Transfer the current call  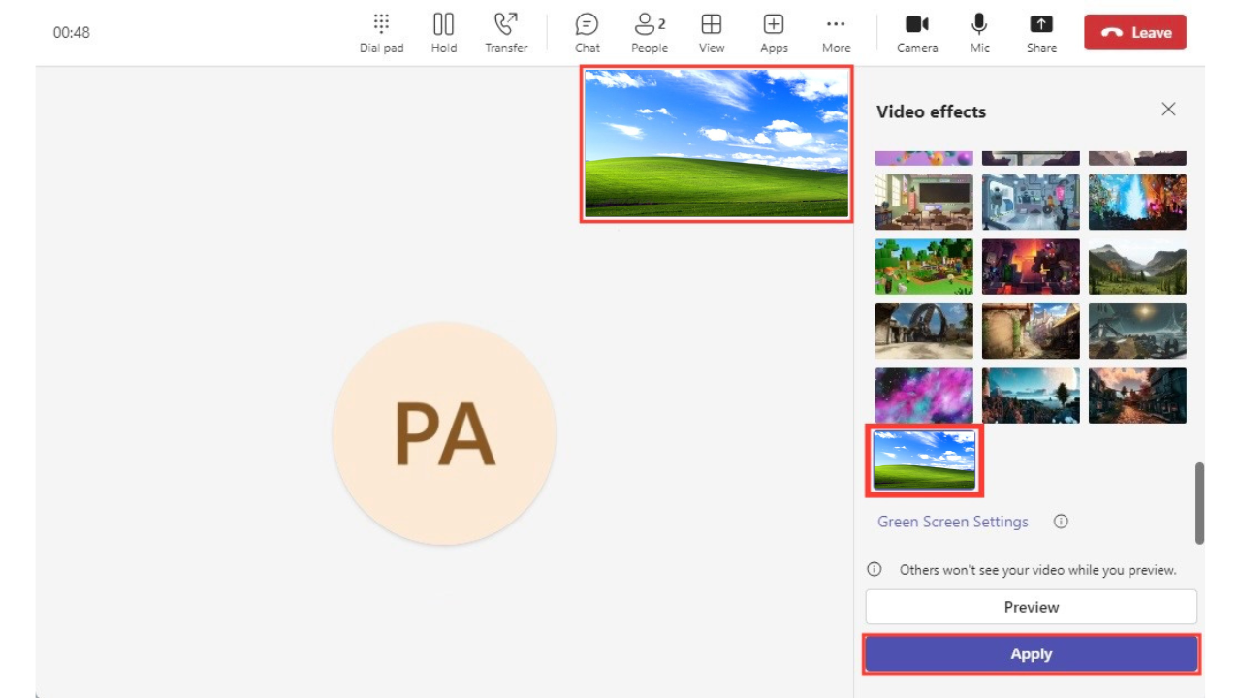pos(506,32)
